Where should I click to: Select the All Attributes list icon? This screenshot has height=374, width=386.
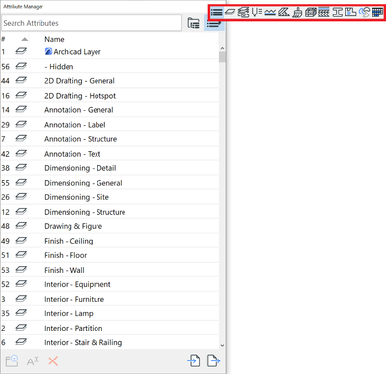(x=217, y=13)
